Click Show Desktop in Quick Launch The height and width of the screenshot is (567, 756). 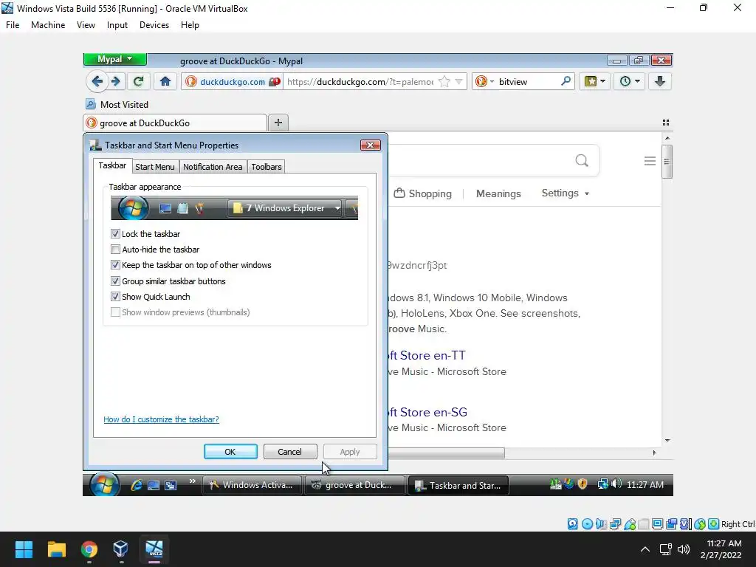(154, 485)
